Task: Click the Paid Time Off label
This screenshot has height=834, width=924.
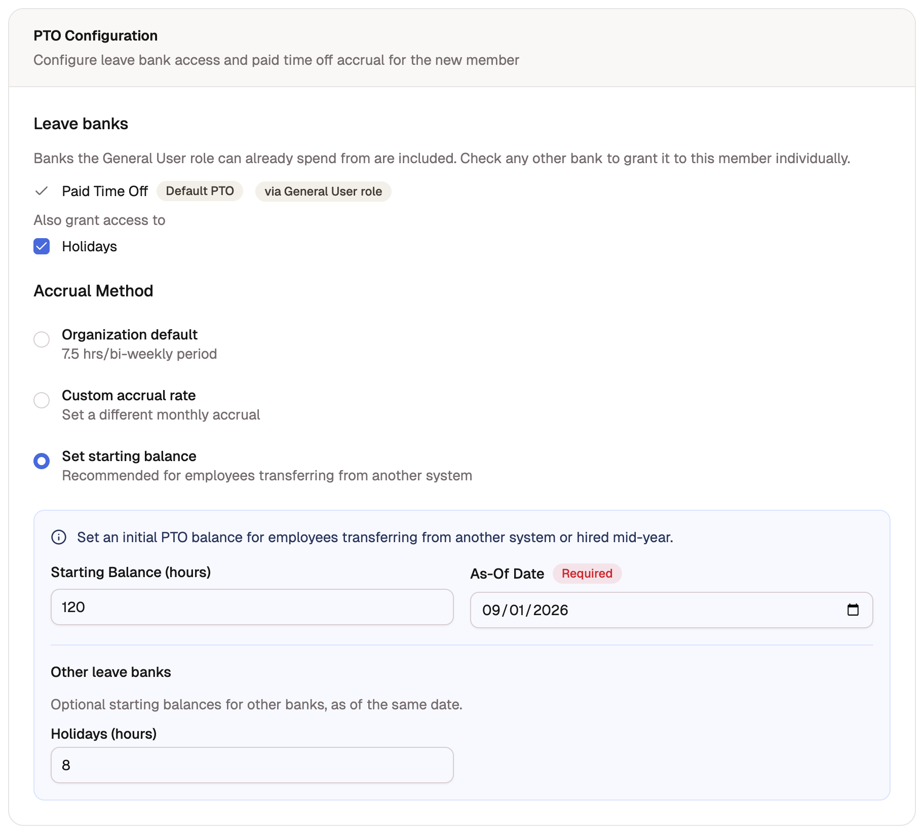Action: click(105, 191)
